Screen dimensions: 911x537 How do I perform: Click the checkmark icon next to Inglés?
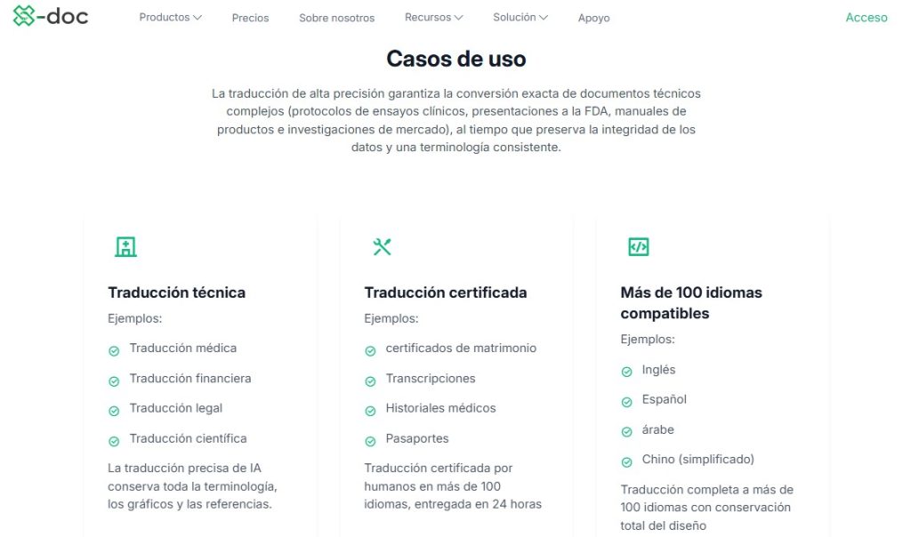[x=626, y=369]
